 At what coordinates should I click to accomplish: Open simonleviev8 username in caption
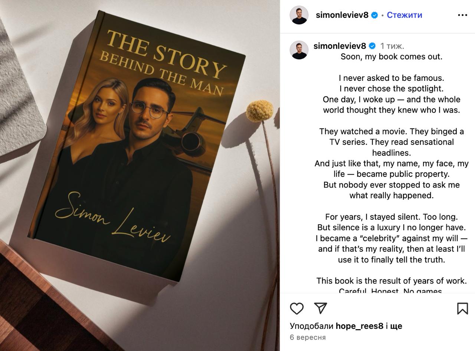340,46
